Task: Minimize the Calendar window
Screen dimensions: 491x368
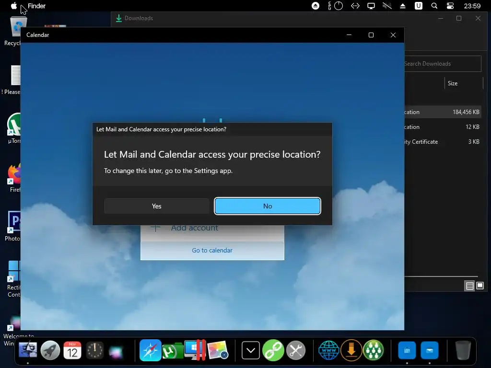Action: click(x=349, y=35)
